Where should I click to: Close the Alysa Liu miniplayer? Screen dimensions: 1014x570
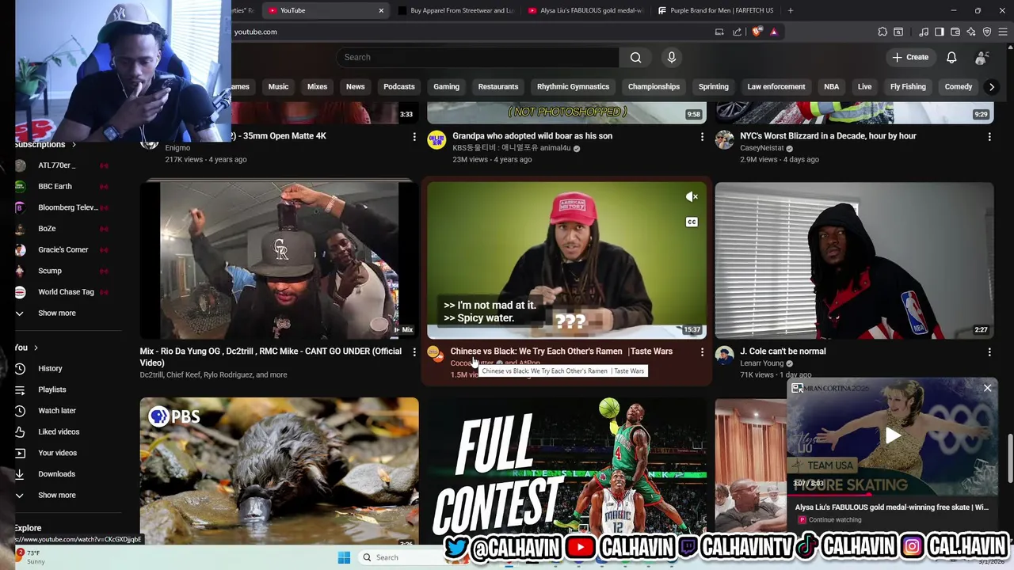987,388
